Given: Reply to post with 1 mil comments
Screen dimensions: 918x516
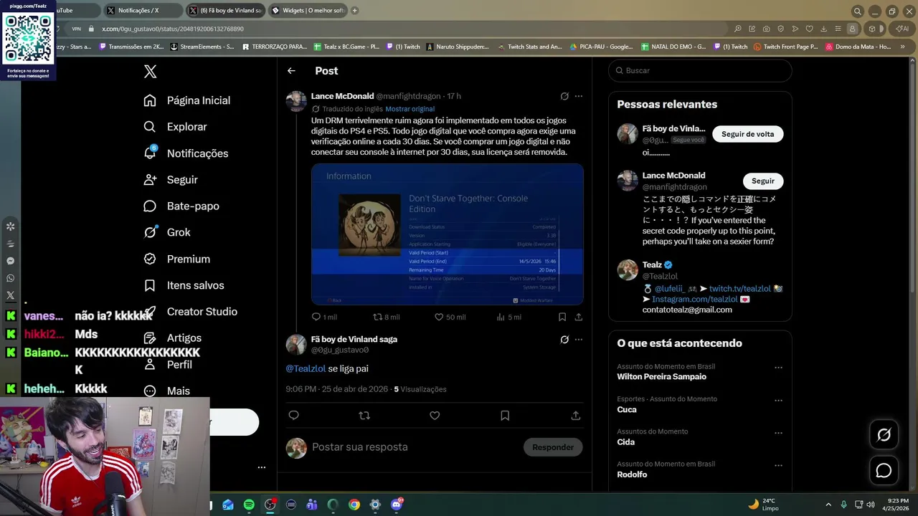Looking at the screenshot, I should point(324,317).
